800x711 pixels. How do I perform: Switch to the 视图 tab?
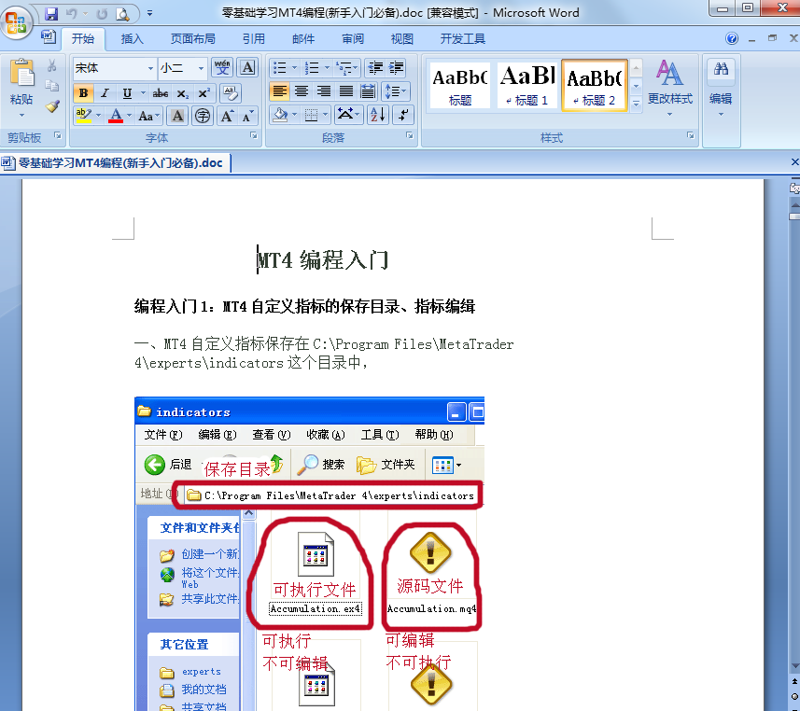402,39
